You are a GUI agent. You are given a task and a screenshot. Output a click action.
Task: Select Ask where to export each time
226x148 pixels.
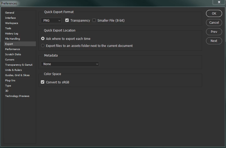pos(43,39)
